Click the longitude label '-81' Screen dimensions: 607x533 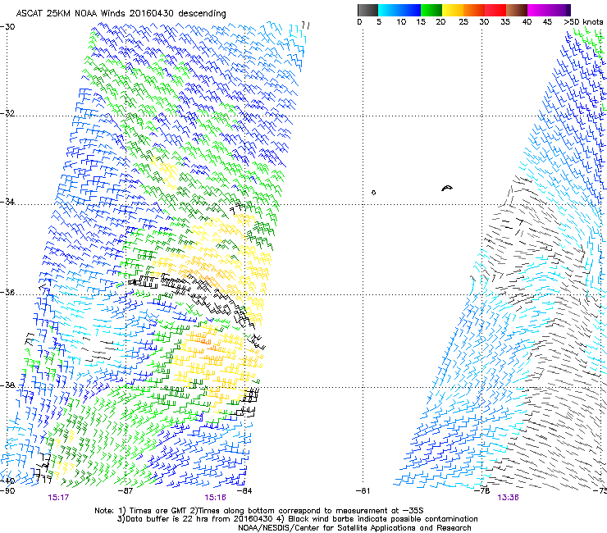tap(363, 491)
